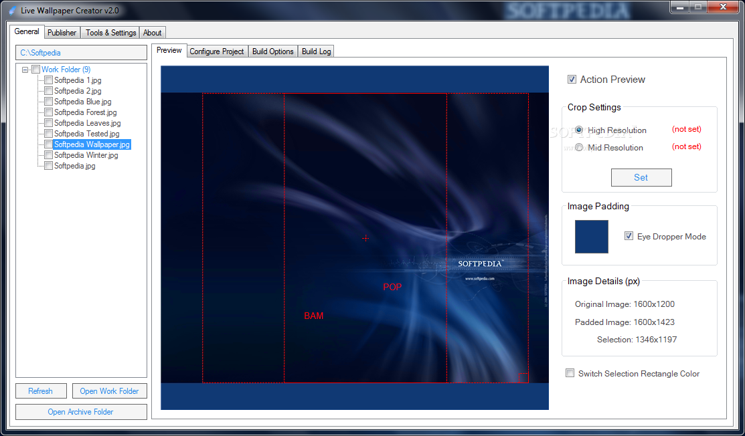745x436 pixels.
Task: Select Softpedia 2.jpg in the tree
Action: 78,91
